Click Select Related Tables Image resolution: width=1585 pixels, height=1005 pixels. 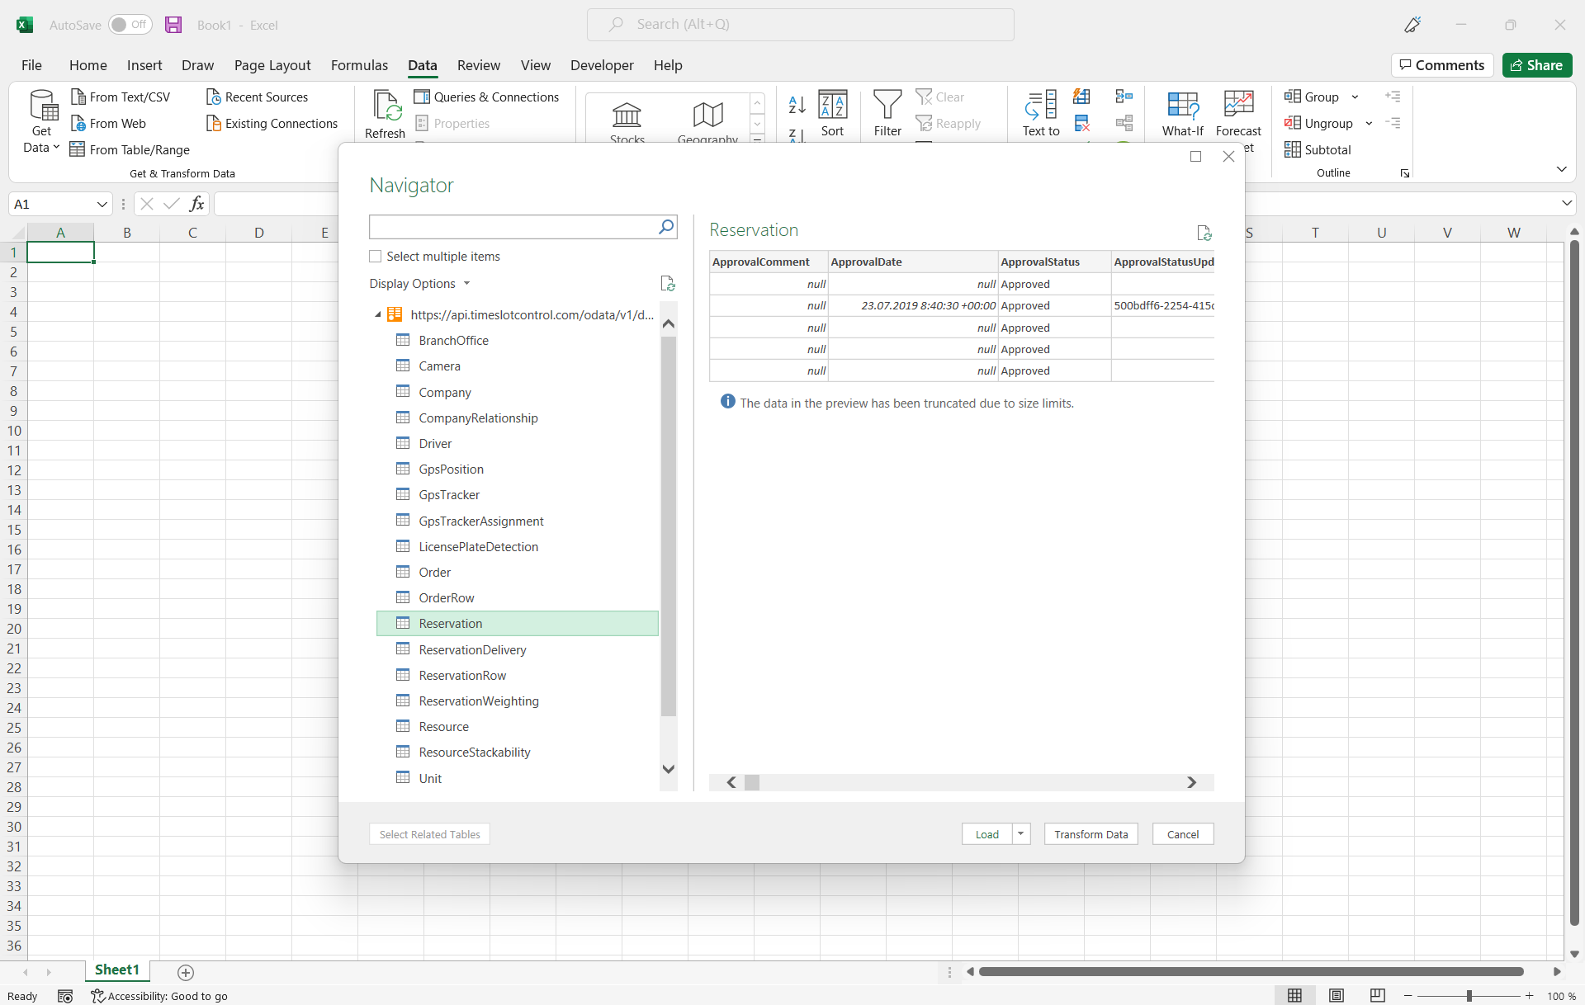[429, 833]
